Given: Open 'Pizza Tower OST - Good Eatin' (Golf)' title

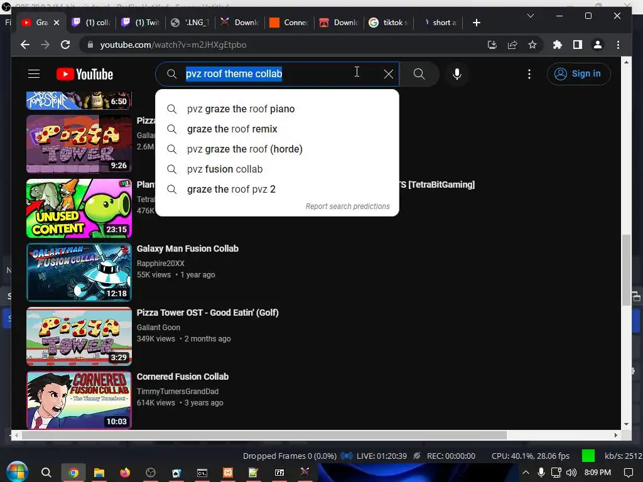Looking at the screenshot, I should coord(207,313).
